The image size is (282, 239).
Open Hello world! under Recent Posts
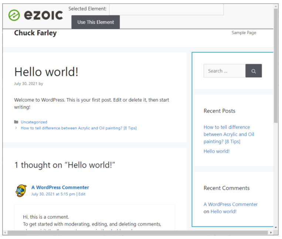pyautogui.click(x=217, y=151)
